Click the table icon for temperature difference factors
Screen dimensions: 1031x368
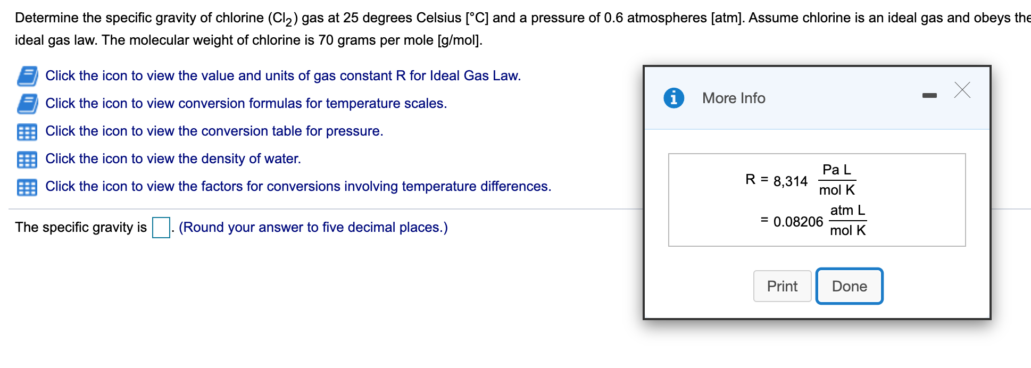28,187
